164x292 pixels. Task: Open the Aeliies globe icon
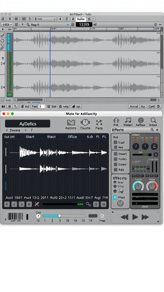point(141,120)
